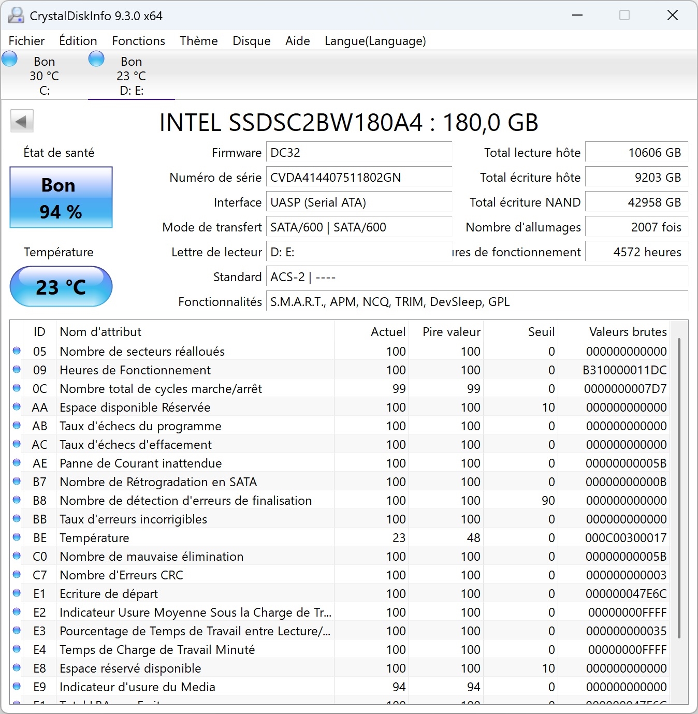Click raw value 000C00300017
Screen dimensions: 698x714
[626, 537]
